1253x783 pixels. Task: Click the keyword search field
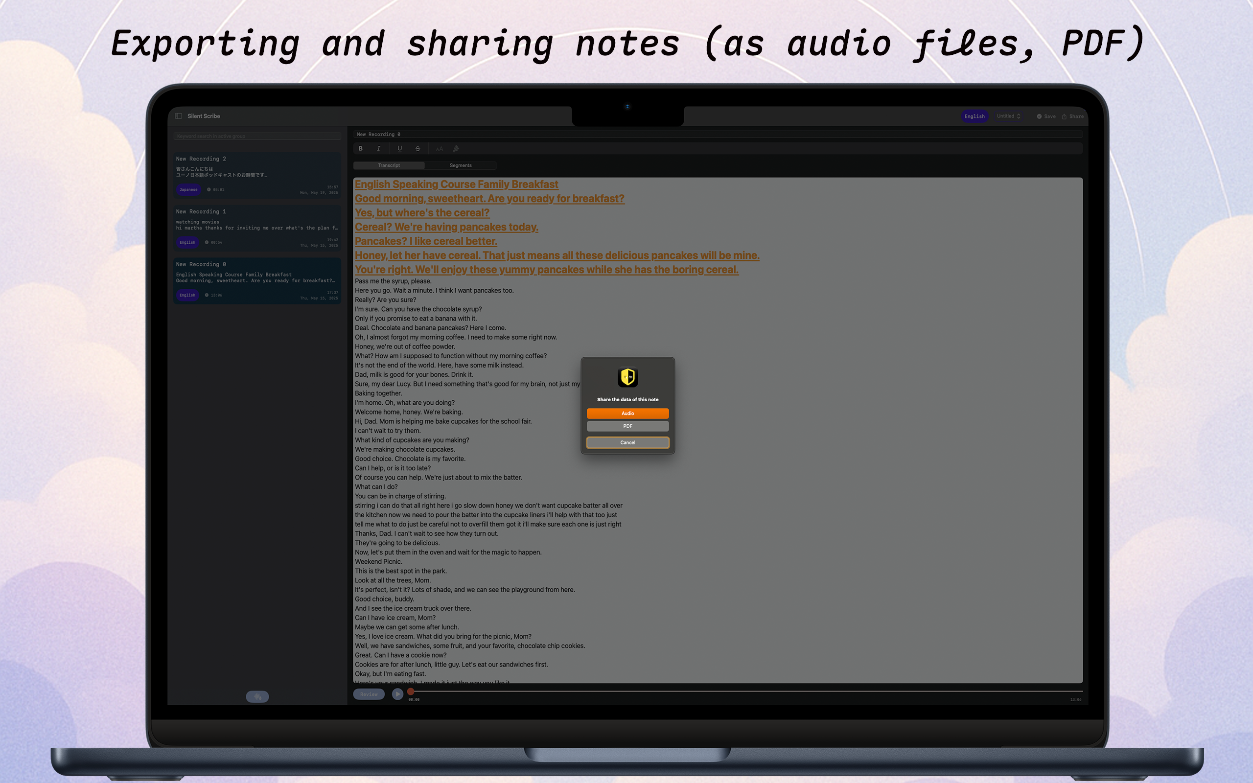click(257, 136)
